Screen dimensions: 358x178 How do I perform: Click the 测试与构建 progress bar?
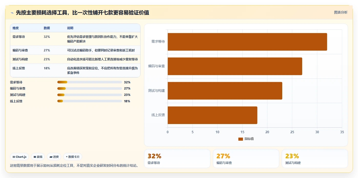(90, 95)
